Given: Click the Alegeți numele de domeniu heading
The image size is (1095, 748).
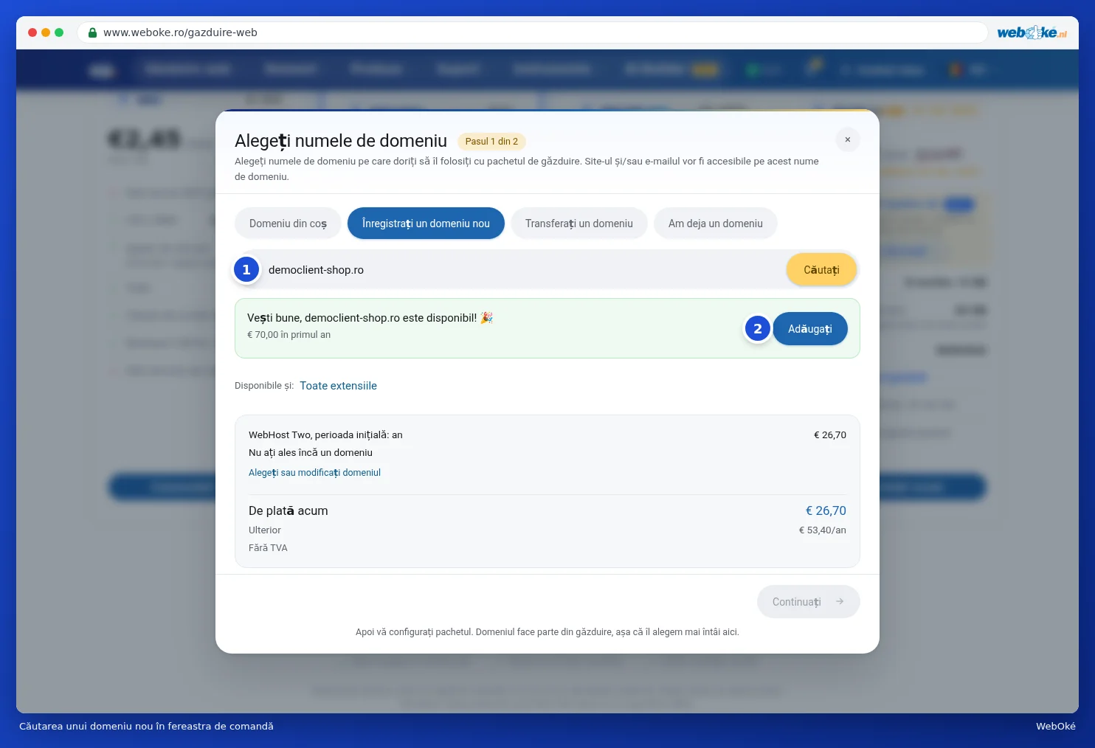Looking at the screenshot, I should (x=341, y=141).
